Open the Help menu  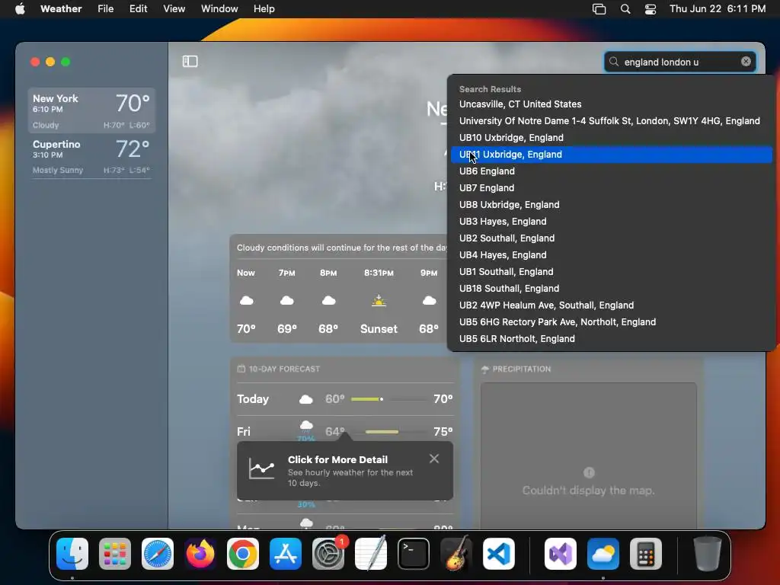click(264, 9)
